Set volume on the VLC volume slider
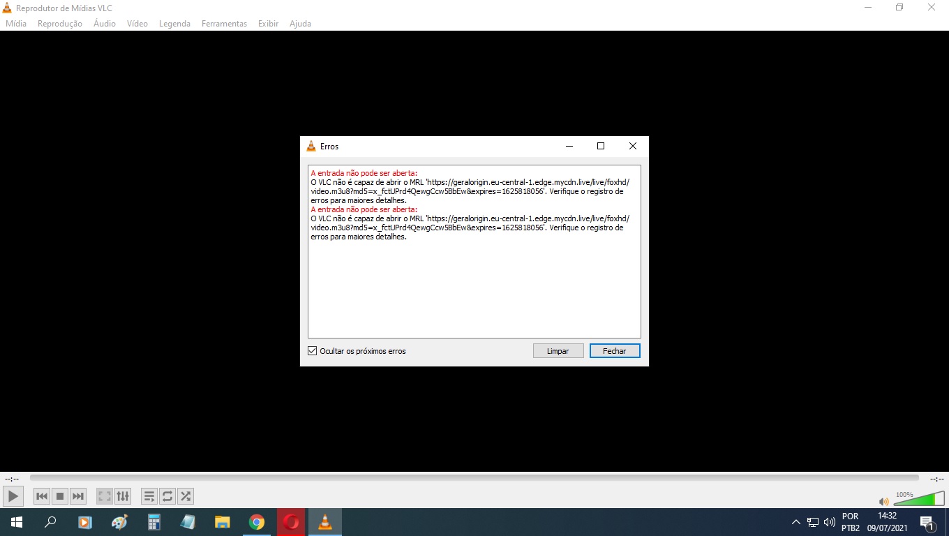Viewport: 949px width, 536px height. pos(919,499)
